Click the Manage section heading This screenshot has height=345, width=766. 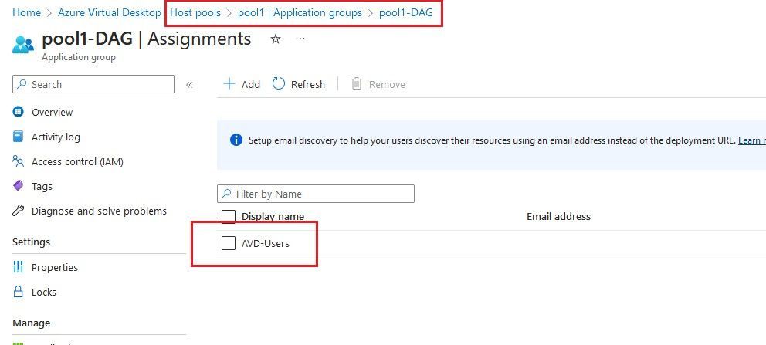point(31,323)
